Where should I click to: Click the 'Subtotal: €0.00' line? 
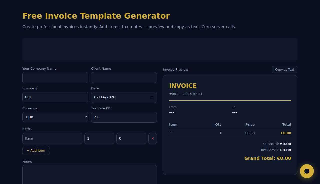click(x=277, y=144)
